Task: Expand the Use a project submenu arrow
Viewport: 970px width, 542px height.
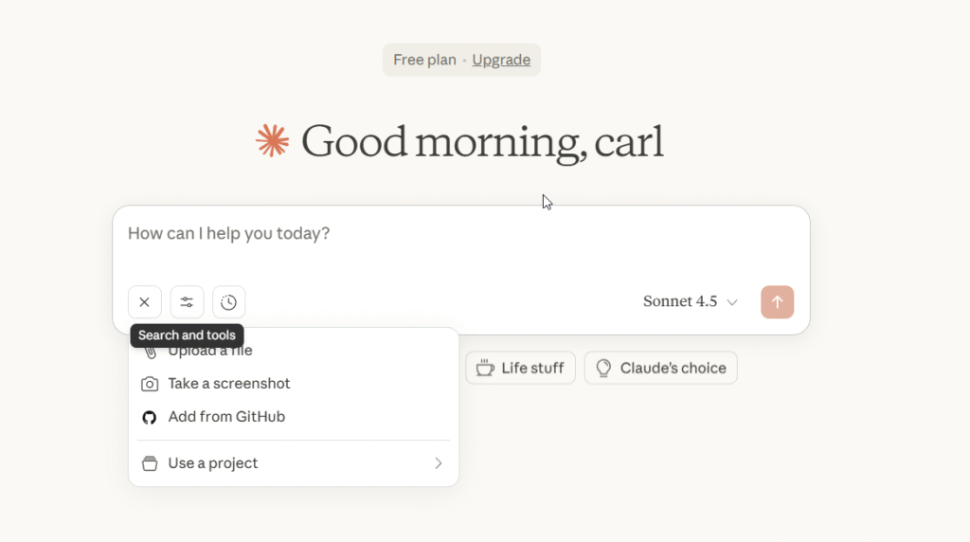Action: tap(438, 463)
